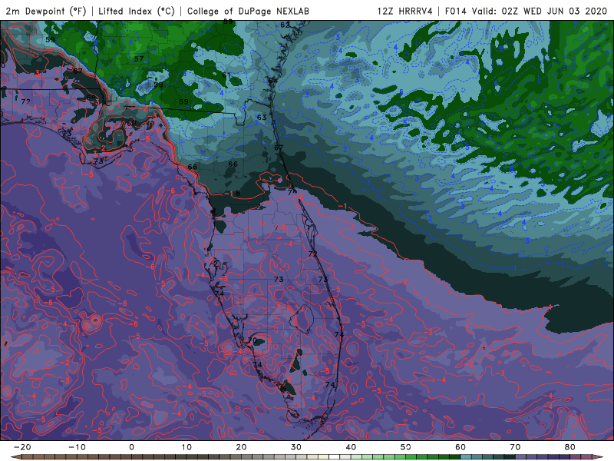Click the "Lifted Index (°C)" title label

point(137,11)
